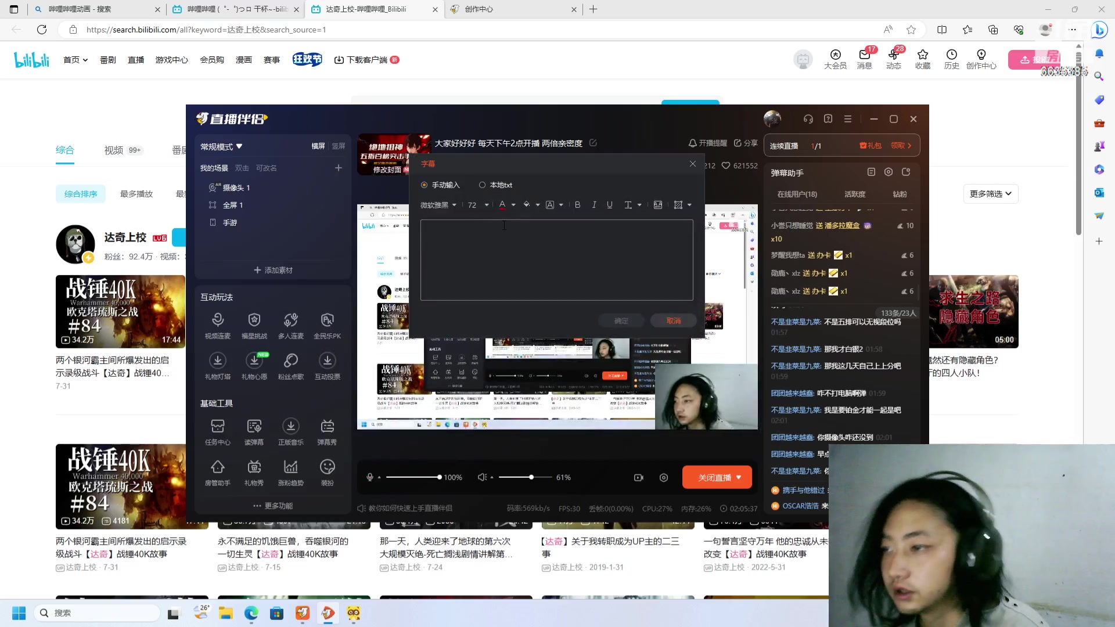Click 开播提醒 broadcast reminder link

click(x=707, y=143)
